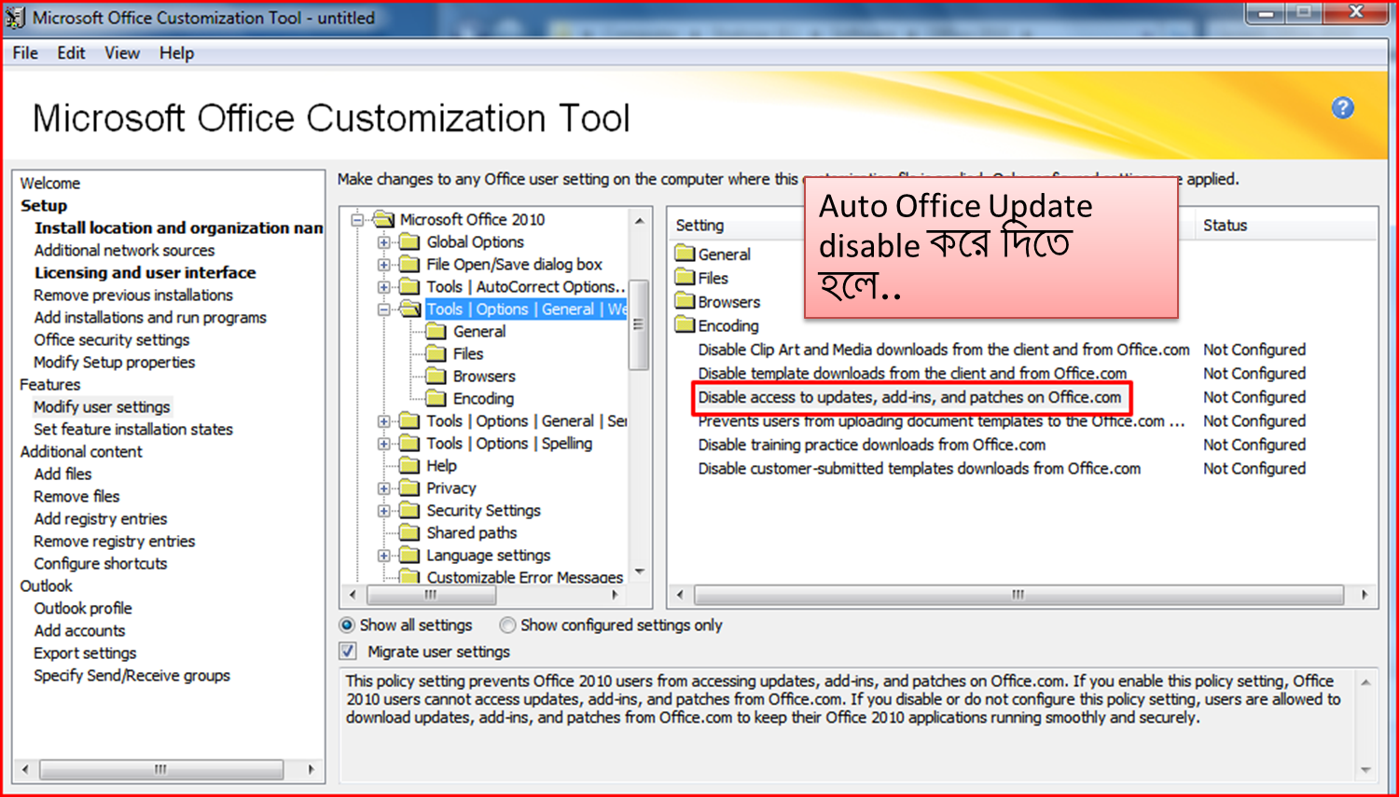Select Disable Clip Art and Media downloads setting
This screenshot has width=1399, height=797.
[x=944, y=350]
